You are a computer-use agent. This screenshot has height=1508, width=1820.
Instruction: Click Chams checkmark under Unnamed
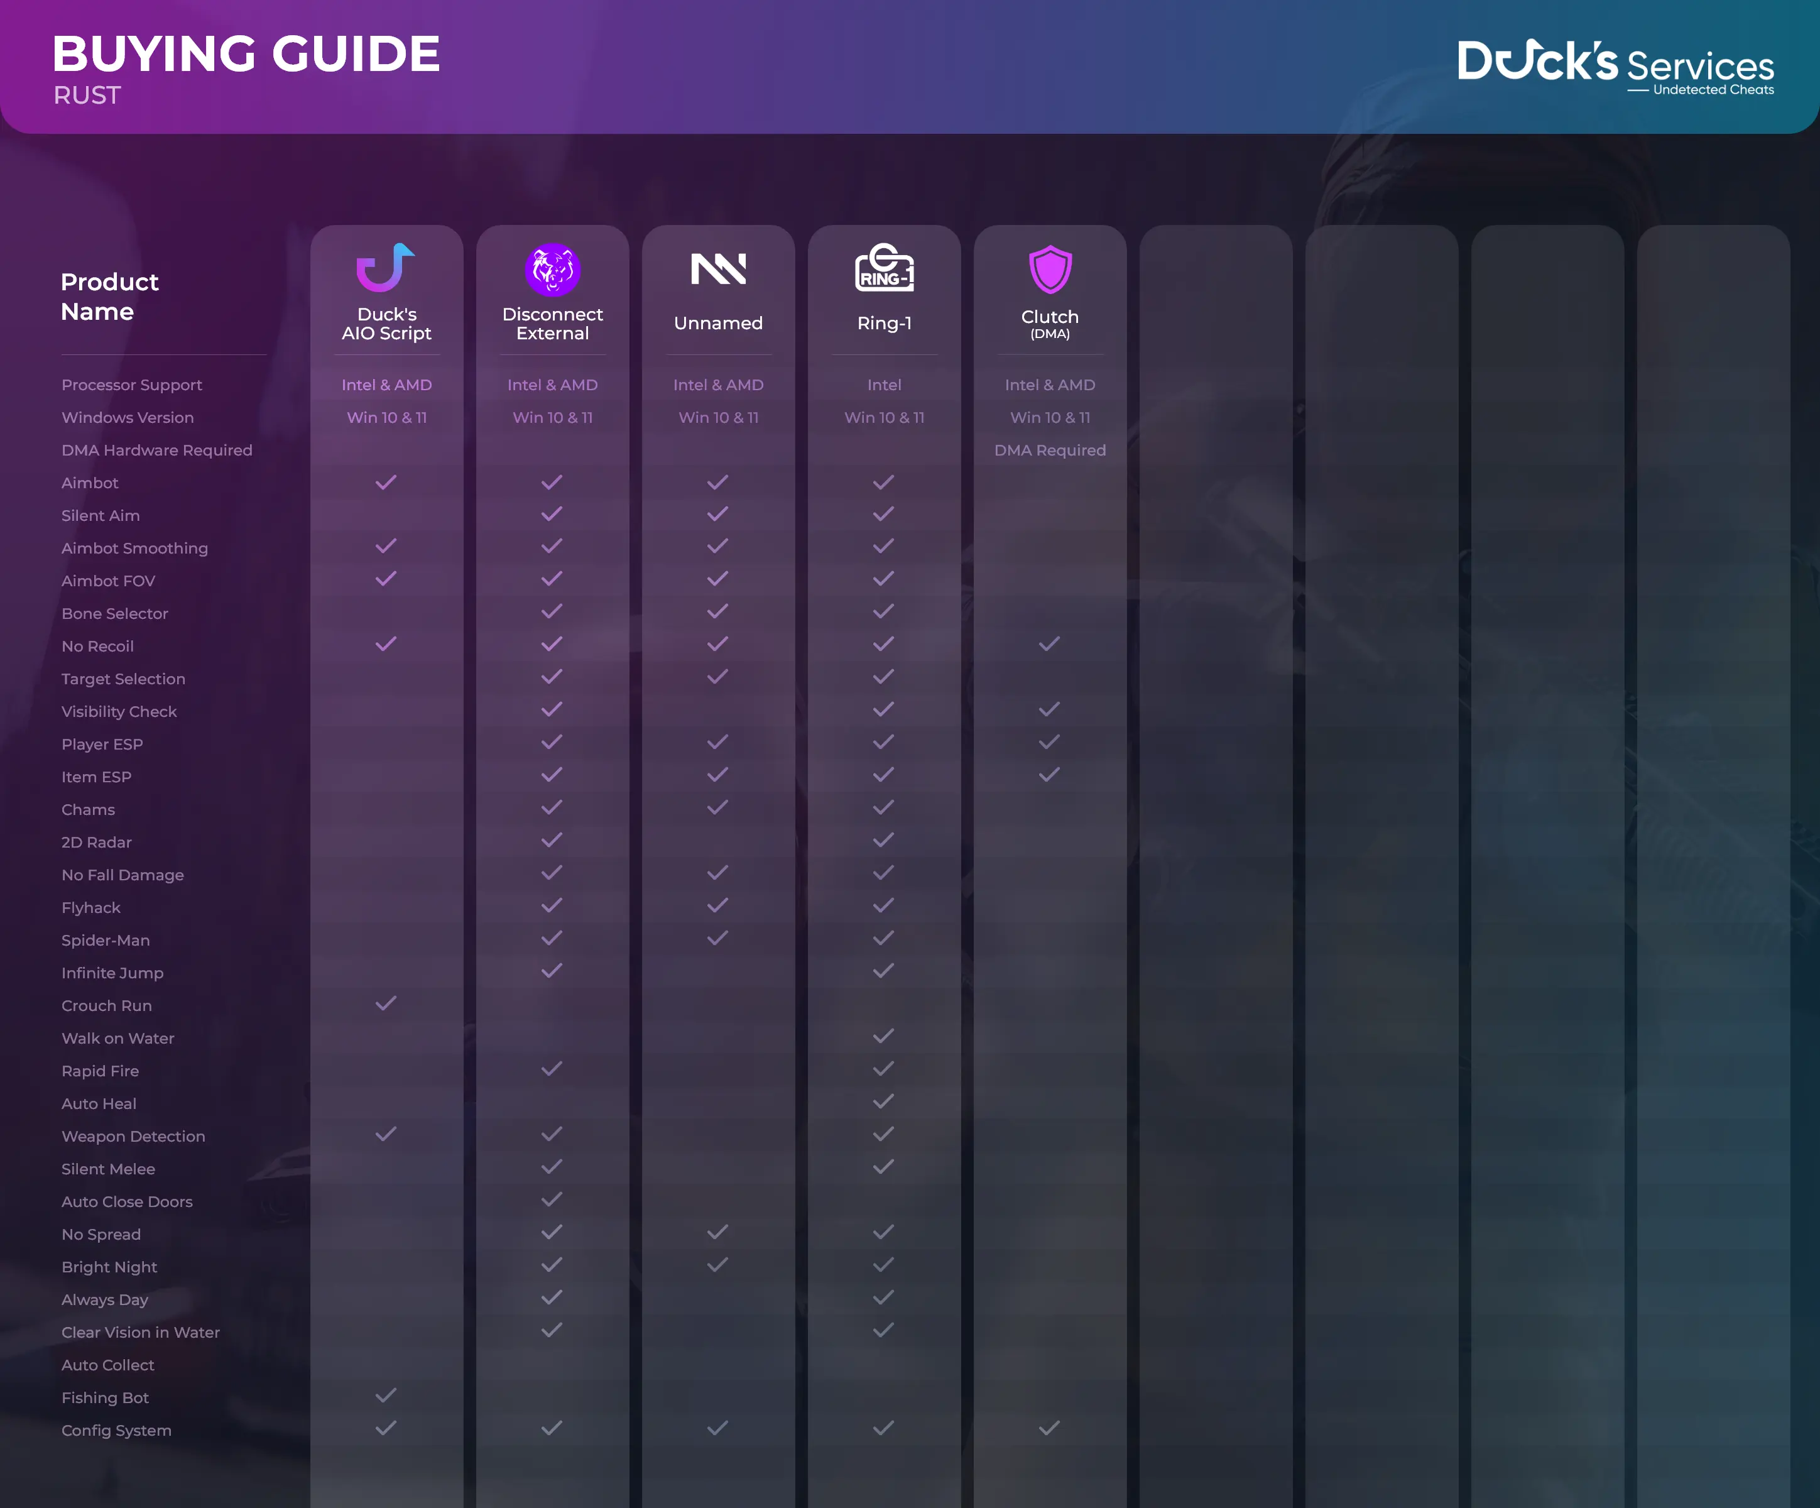(x=717, y=808)
